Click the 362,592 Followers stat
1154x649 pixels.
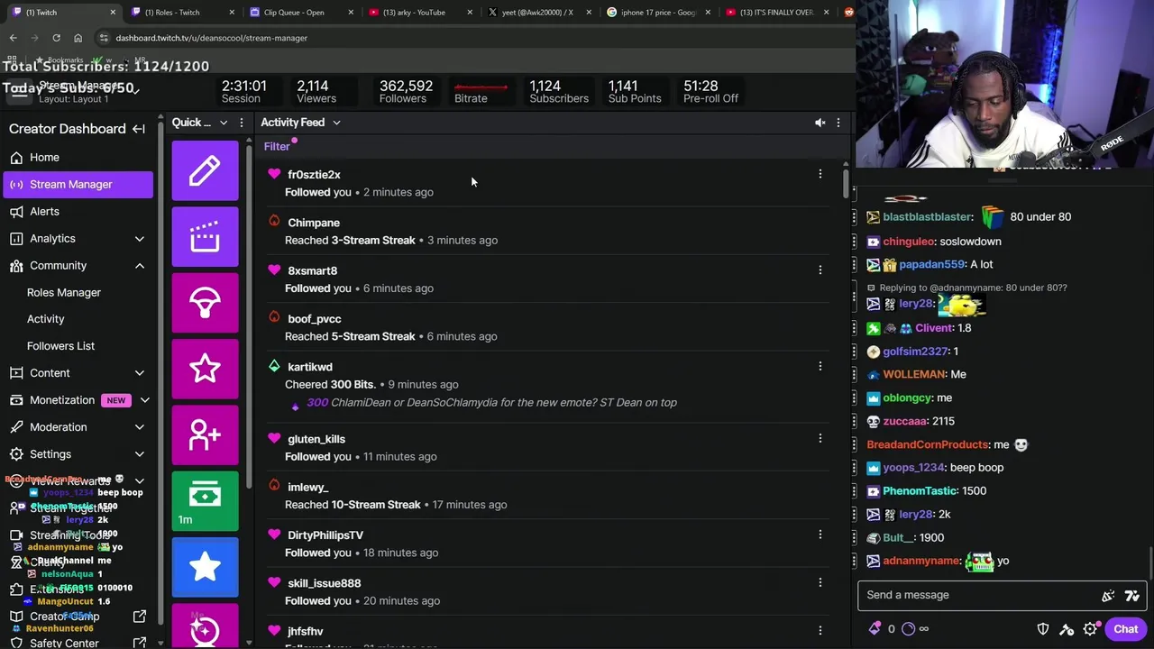coord(405,92)
